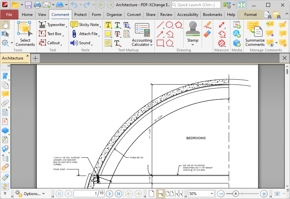Click Add Video media icon

237,25
